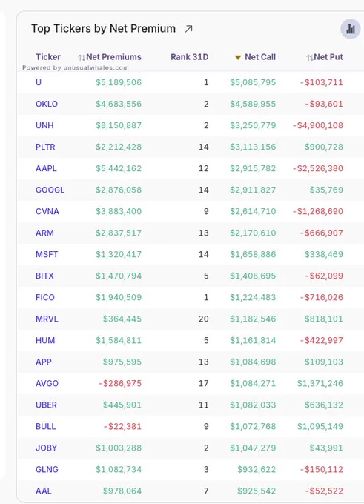The height and width of the screenshot is (504, 364).
Task: Select the CVNA ticker link
Action: [x=47, y=211]
